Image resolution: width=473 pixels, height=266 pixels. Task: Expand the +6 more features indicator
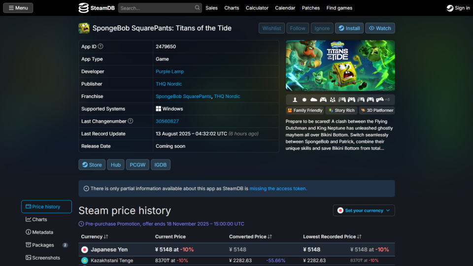387,100
